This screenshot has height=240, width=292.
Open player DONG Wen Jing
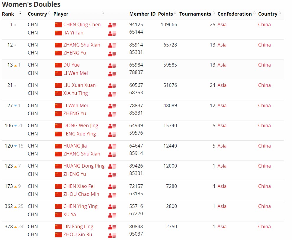tap(81, 126)
